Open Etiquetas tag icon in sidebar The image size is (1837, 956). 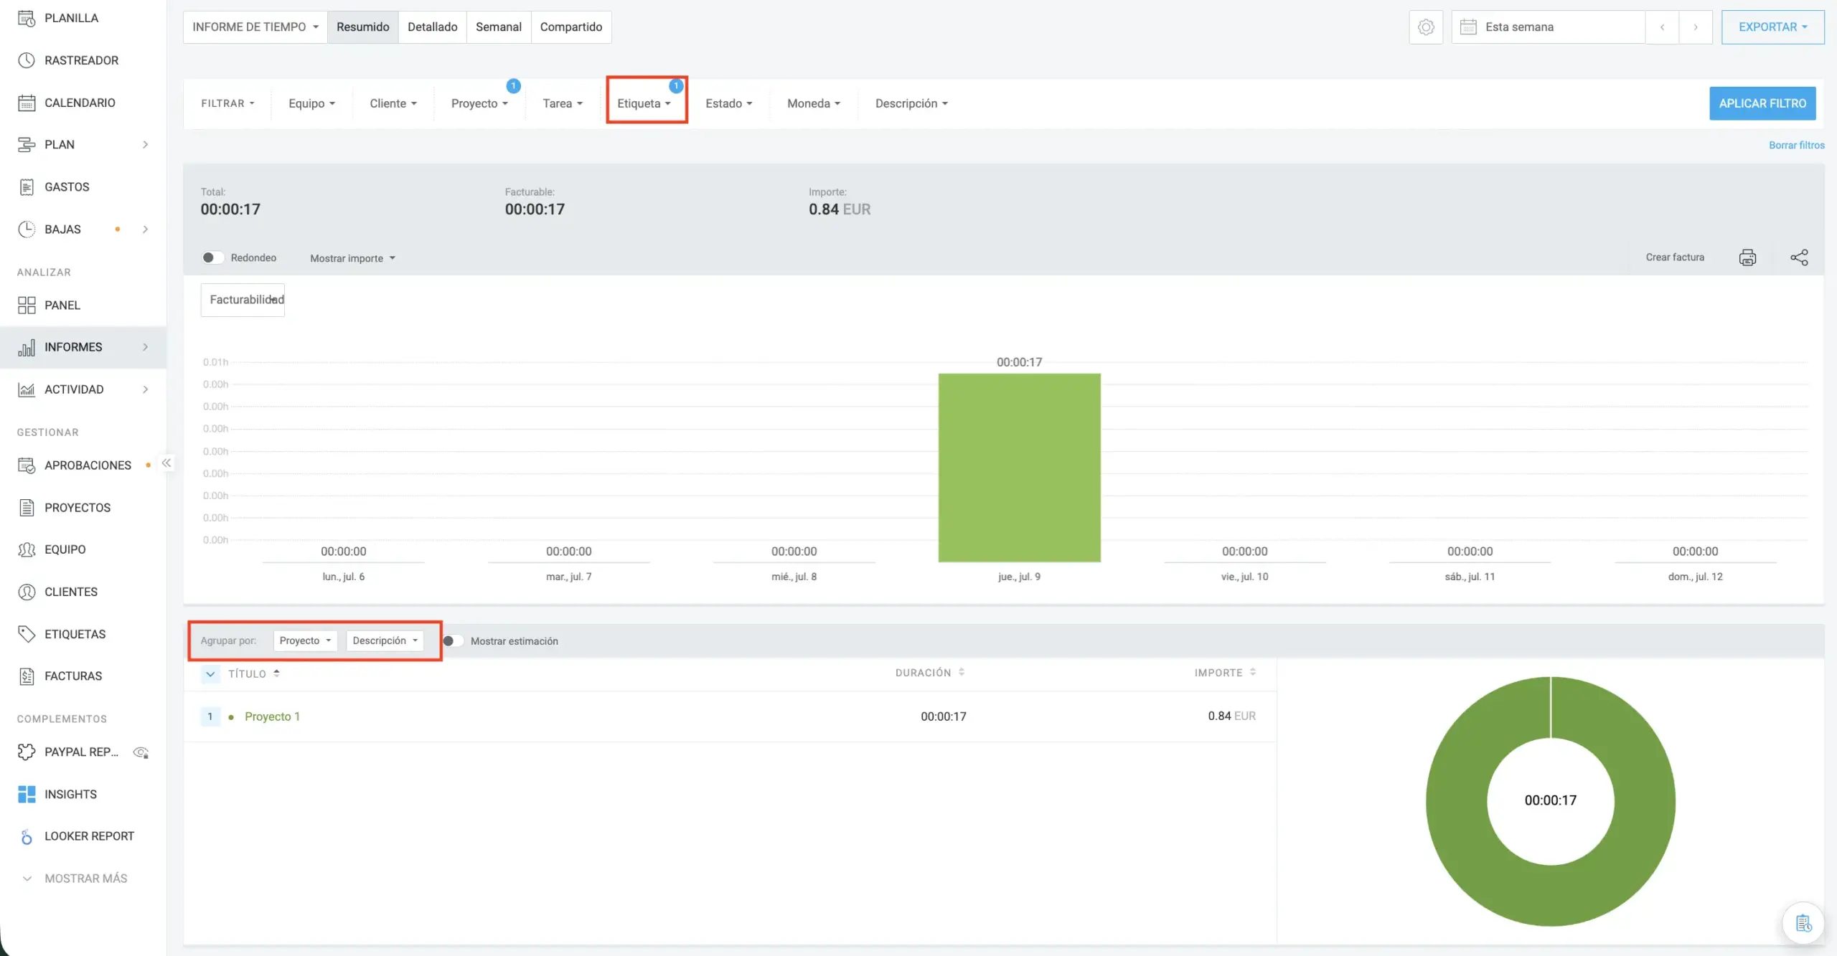tap(27, 634)
